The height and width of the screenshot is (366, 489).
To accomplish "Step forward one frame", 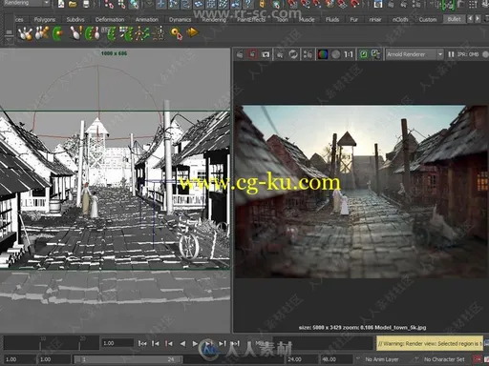I will tap(223, 343).
